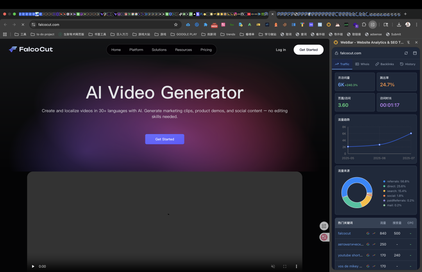
Task: View site information icon in address bar
Action: 33,25
